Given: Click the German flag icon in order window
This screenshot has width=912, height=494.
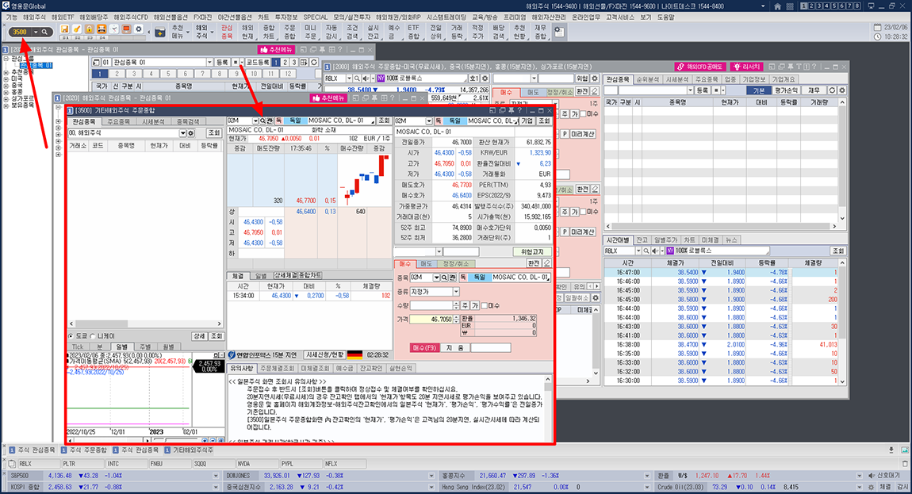Looking at the screenshot, I should click(x=354, y=354).
